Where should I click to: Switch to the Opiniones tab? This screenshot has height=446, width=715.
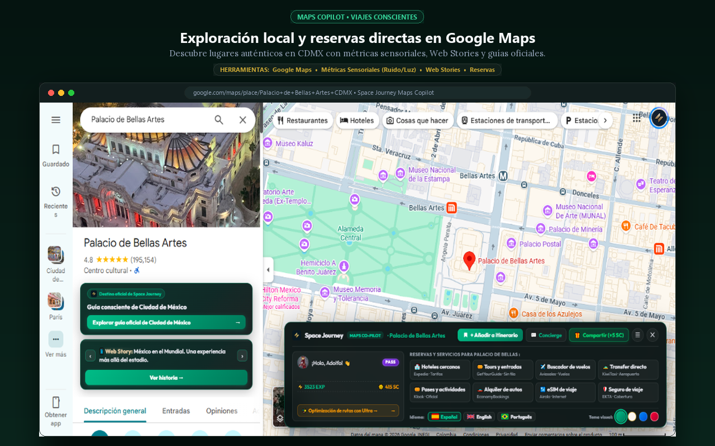click(x=222, y=411)
